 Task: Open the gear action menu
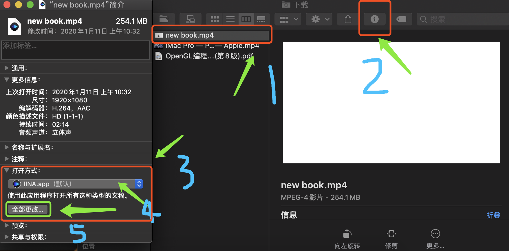pos(319,19)
